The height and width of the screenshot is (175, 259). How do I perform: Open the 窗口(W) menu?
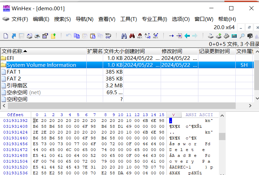[x=204, y=19]
